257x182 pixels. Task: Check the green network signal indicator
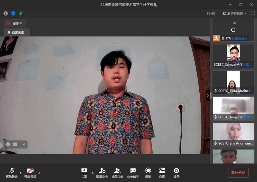(x=21, y=13)
